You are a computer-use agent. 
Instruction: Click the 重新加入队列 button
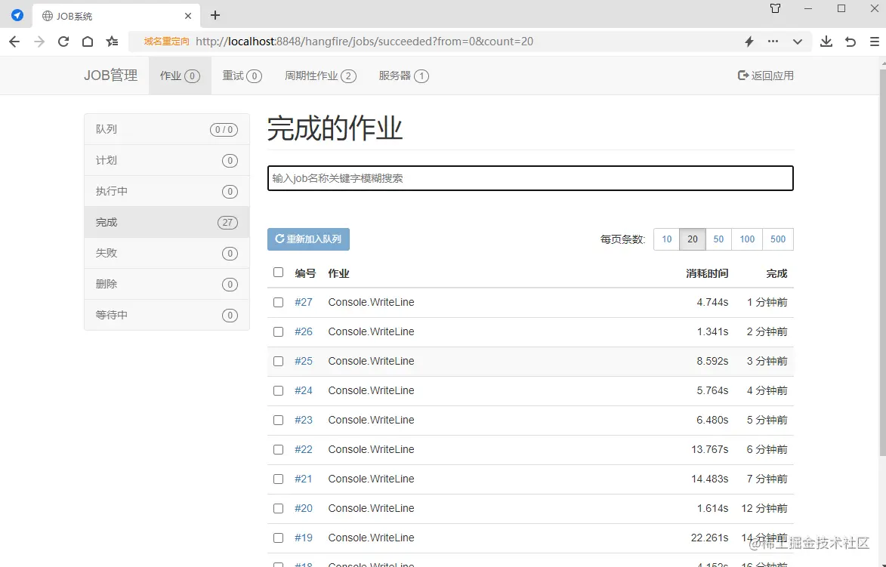308,239
